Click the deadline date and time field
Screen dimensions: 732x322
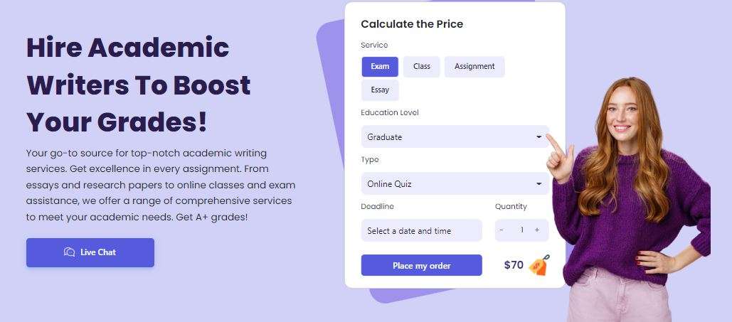(x=421, y=231)
